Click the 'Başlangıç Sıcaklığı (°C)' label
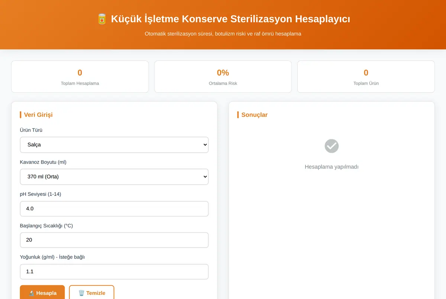Viewport: 446px width, 299px height. tap(46, 226)
